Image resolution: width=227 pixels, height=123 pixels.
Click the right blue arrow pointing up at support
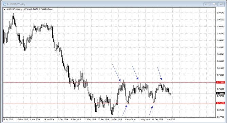click(x=151, y=110)
